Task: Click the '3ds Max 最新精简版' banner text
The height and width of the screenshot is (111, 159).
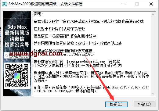Action: coord(17,30)
